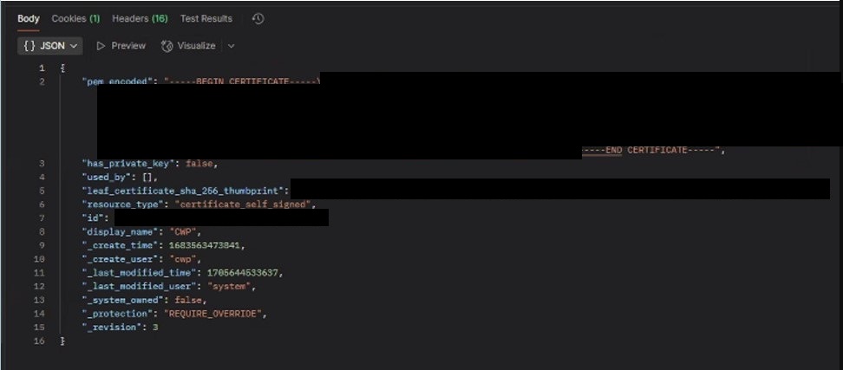Expand the Visualize dropdown arrow
This screenshot has height=370, width=843.
pyautogui.click(x=232, y=46)
